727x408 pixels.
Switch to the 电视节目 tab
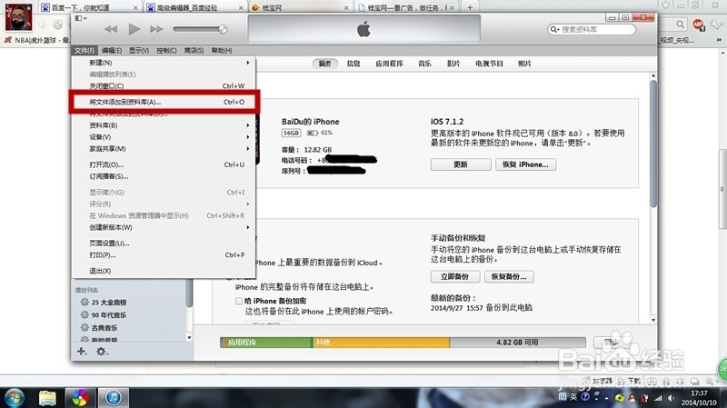coord(489,64)
